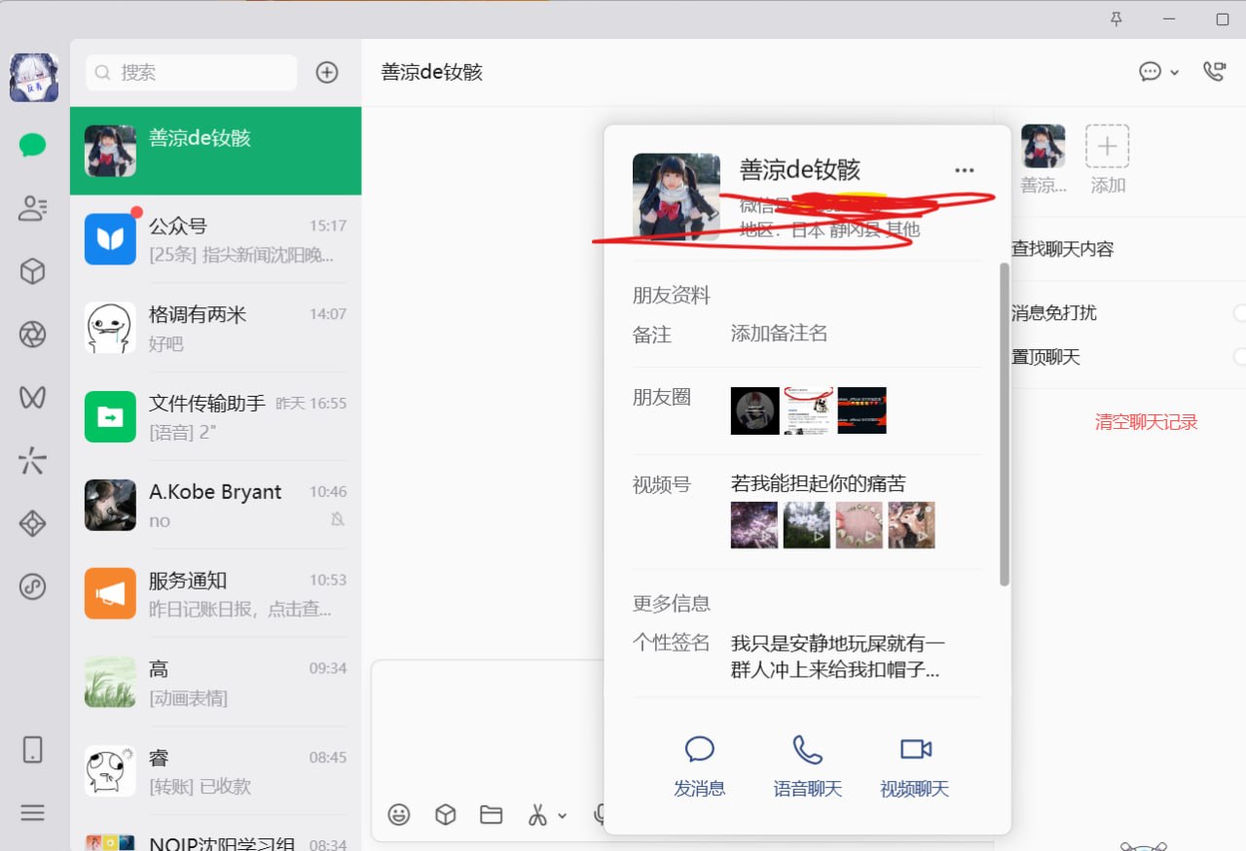Click the cube icon in message toolbar

pos(445,815)
